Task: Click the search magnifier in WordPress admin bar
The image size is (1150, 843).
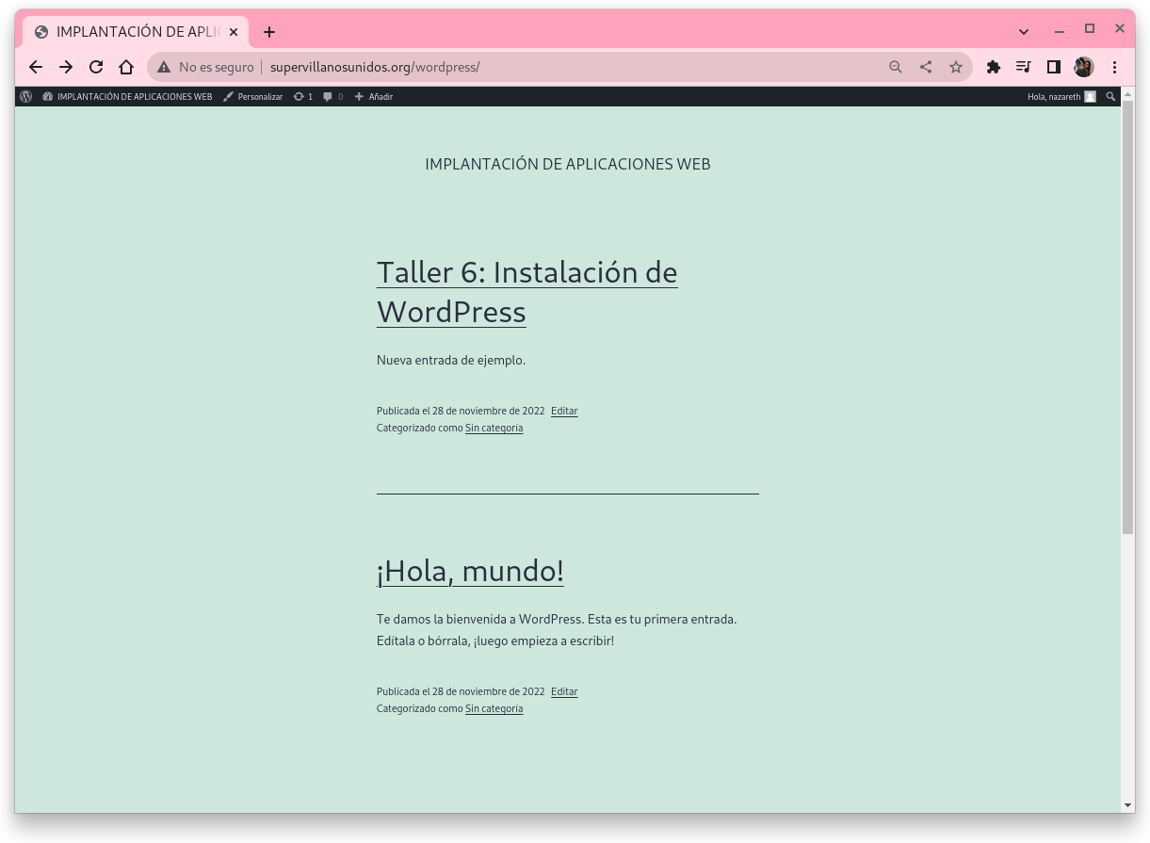Action: click(1110, 96)
